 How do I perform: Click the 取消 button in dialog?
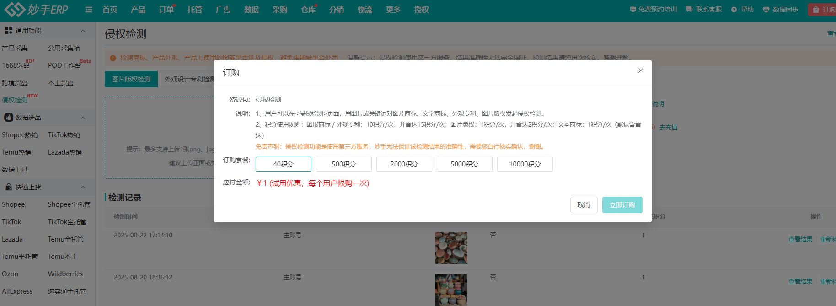[584, 205]
